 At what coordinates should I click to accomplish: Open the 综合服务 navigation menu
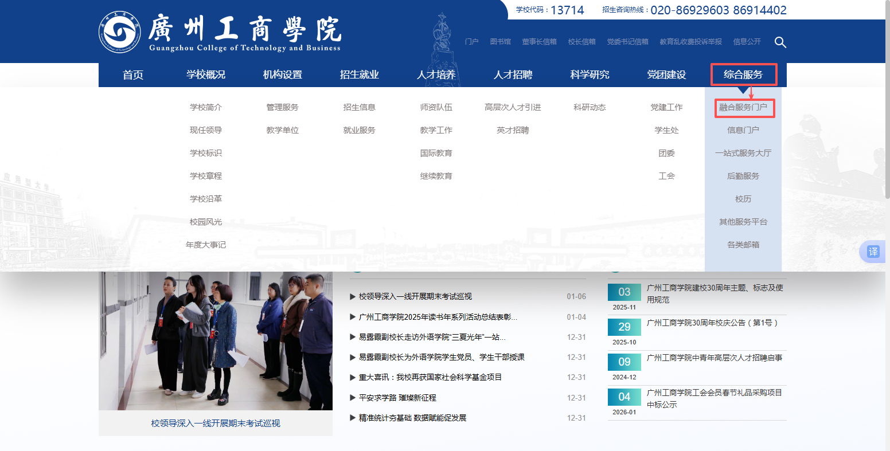click(743, 74)
